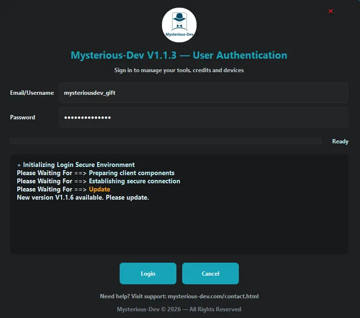
Task: Click the login progress bar
Action: [166, 141]
